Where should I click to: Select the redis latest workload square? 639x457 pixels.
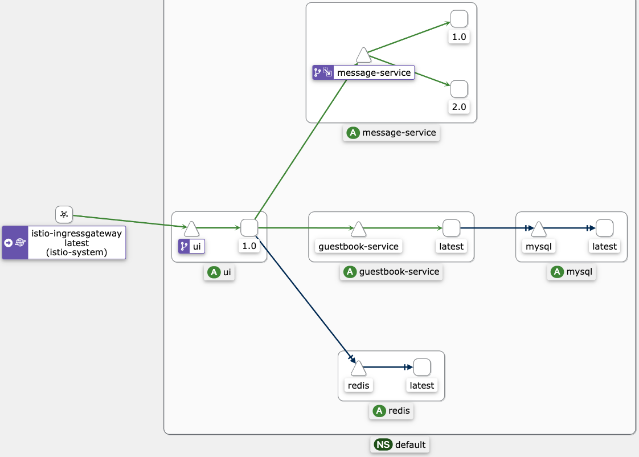click(x=421, y=367)
